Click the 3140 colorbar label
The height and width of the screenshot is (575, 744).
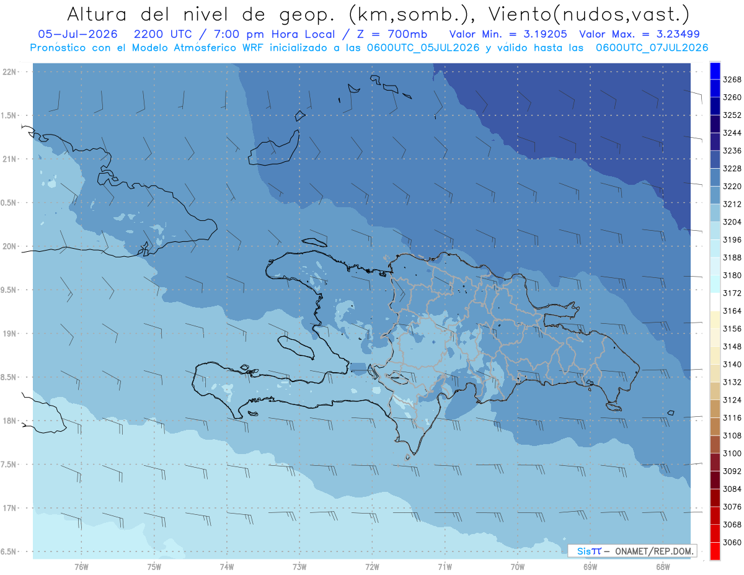732,364
